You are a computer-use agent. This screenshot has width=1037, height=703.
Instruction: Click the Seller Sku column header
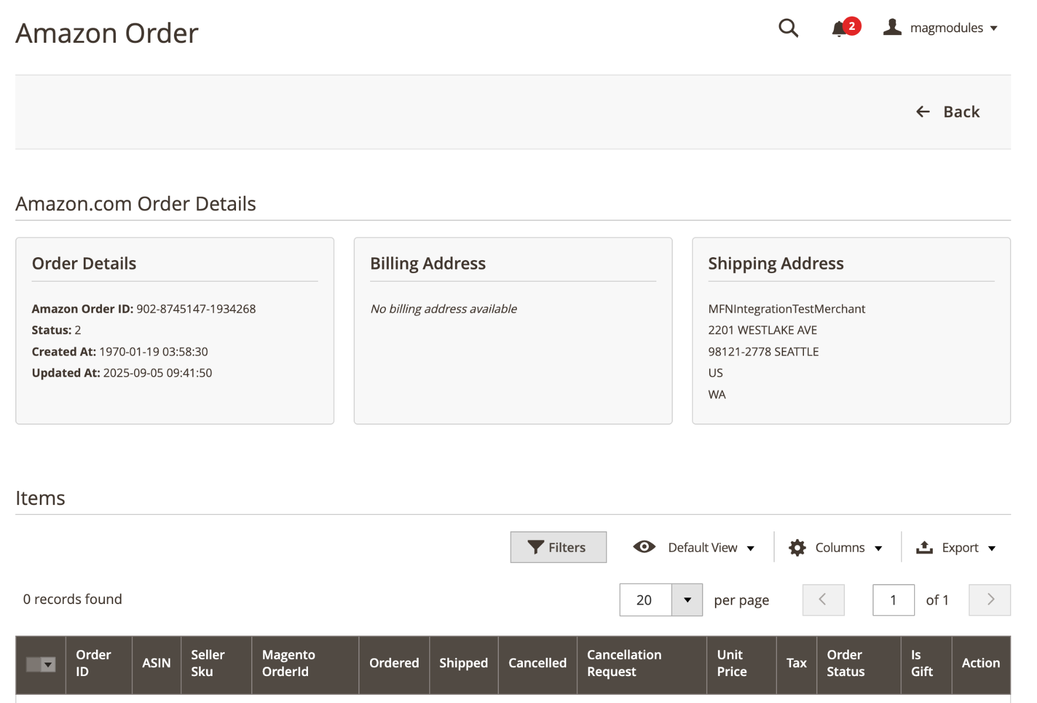[208, 663]
